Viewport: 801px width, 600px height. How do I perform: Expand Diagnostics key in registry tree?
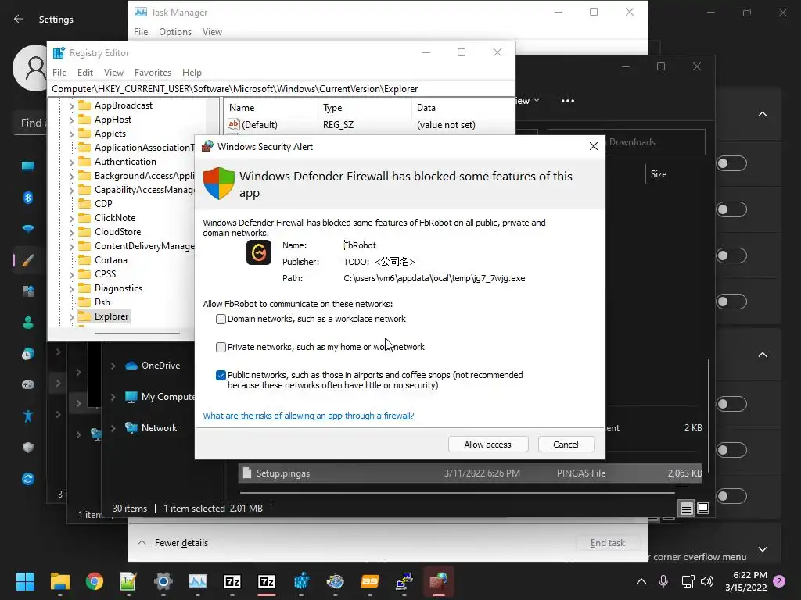71,288
